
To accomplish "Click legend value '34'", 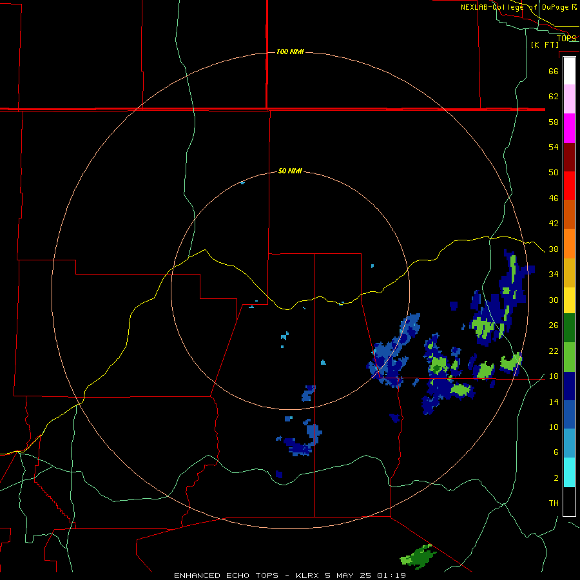I will coord(554,275).
